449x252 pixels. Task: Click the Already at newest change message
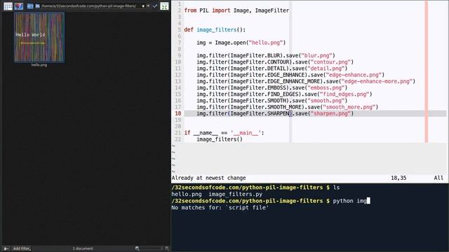[209, 178]
